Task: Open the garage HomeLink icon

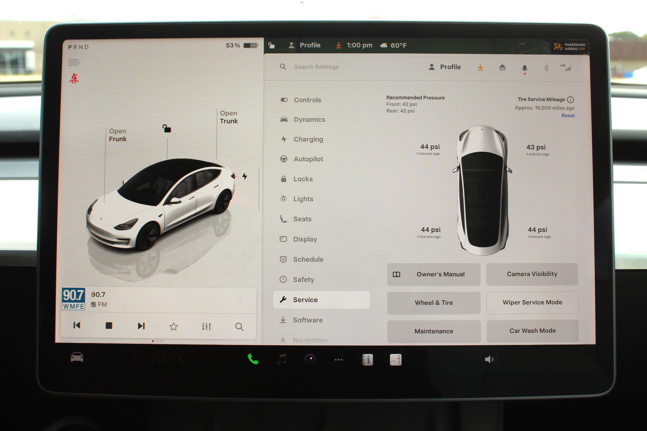Action: point(502,68)
